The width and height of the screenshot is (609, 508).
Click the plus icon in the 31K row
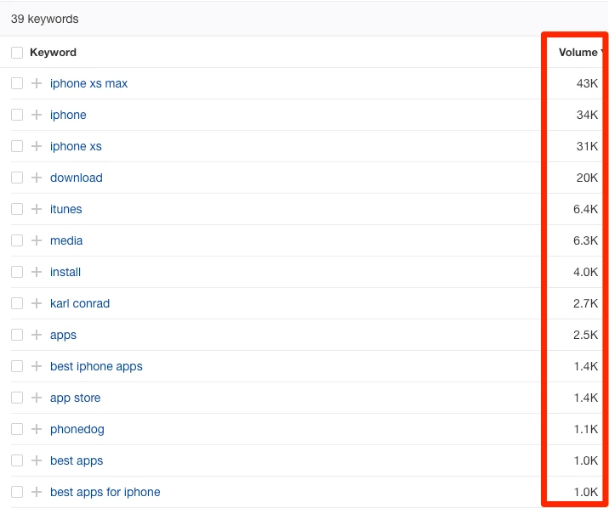(37, 146)
